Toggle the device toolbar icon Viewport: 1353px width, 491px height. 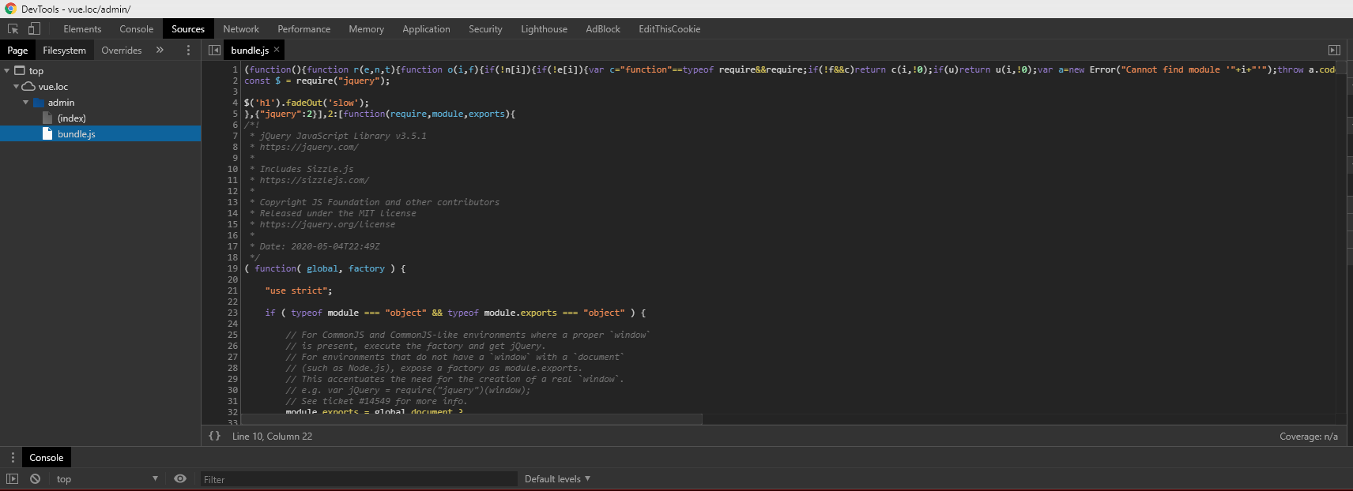click(34, 29)
